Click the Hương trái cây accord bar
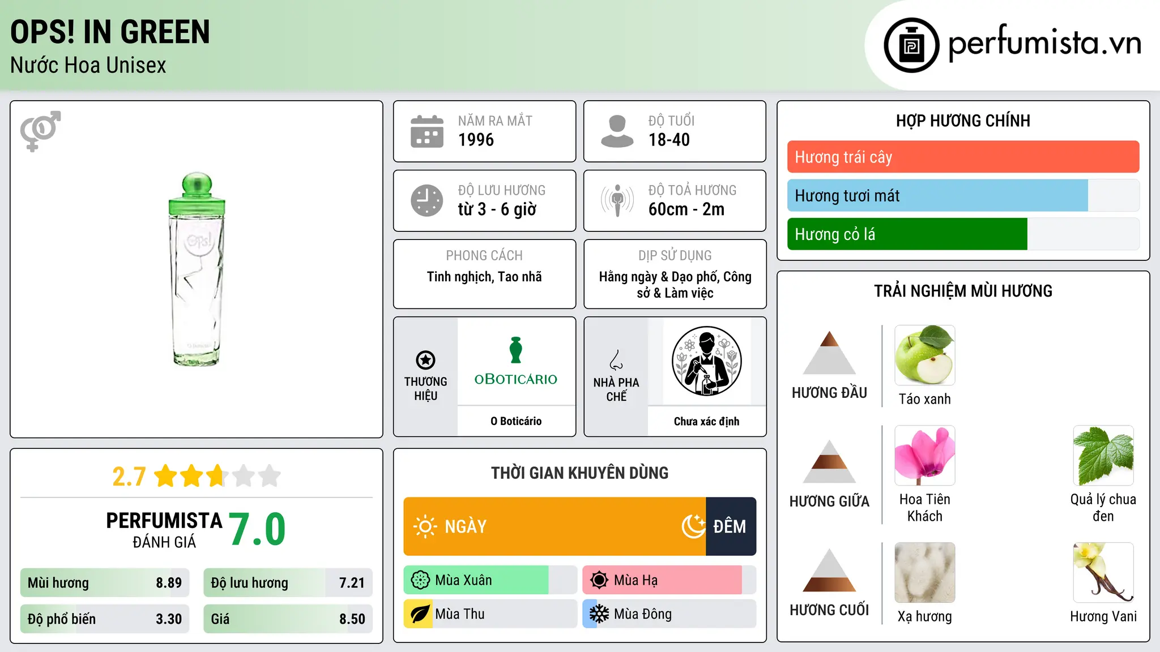 [963, 157]
